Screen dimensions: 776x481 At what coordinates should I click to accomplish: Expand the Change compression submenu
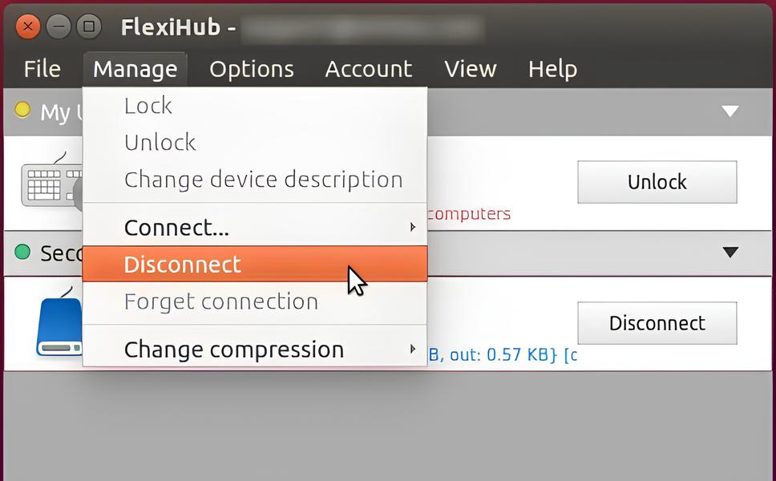[412, 350]
